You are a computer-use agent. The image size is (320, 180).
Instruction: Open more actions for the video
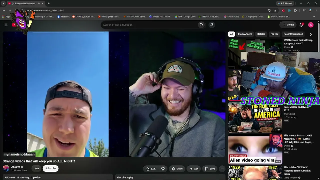click(x=222, y=169)
